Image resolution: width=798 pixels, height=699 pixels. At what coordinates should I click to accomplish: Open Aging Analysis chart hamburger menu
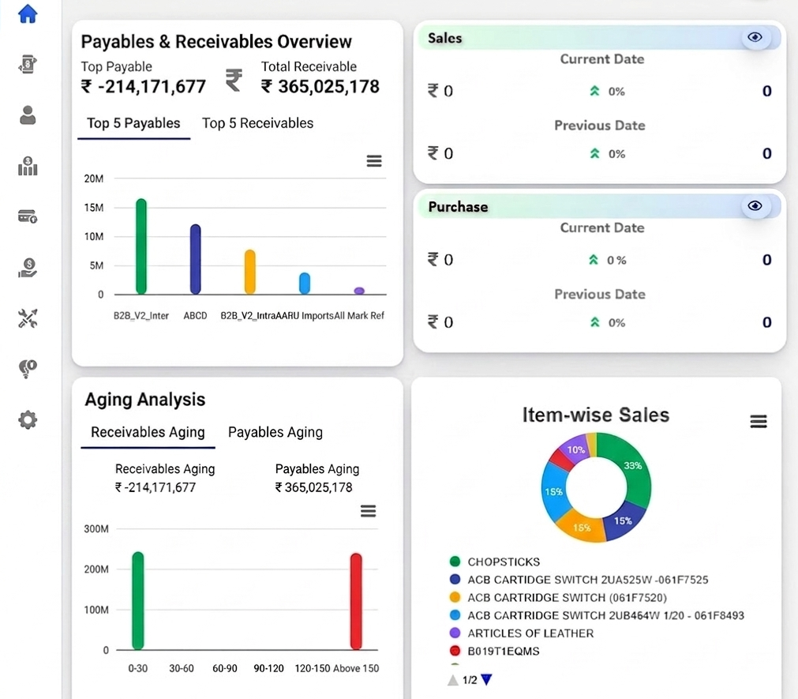368,511
